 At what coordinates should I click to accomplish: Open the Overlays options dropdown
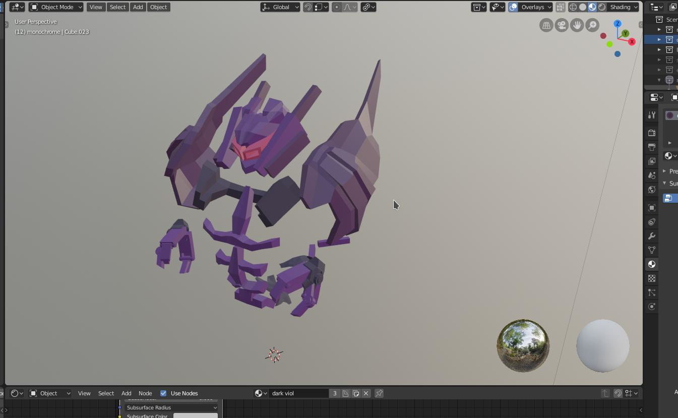(x=536, y=7)
